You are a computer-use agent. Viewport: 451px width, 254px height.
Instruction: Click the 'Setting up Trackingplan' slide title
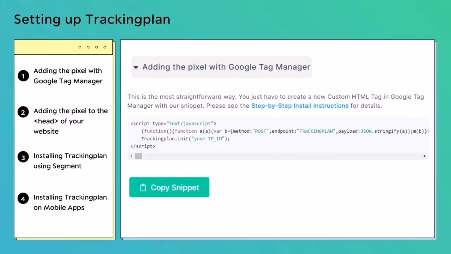coord(92,19)
